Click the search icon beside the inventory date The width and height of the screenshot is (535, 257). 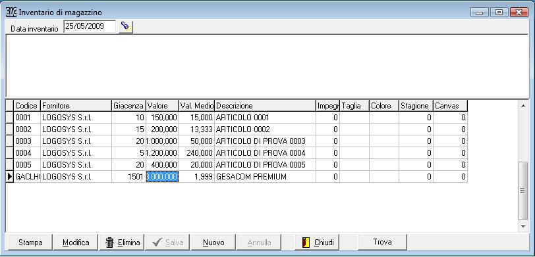pos(126,26)
